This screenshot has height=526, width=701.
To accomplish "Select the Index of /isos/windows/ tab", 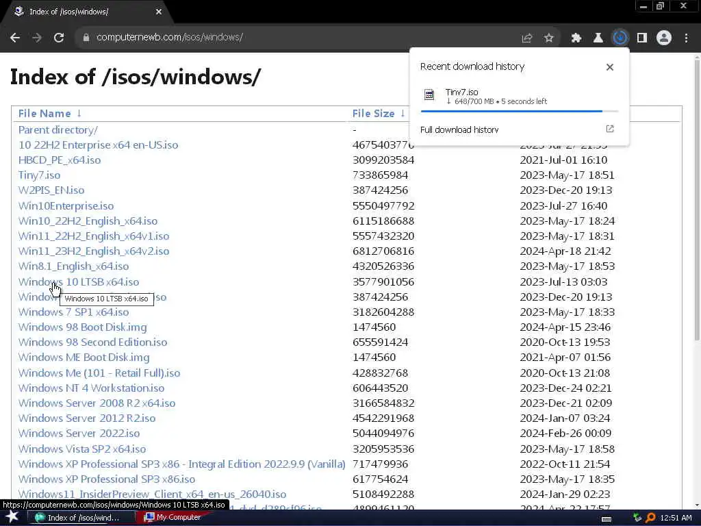I will (86, 12).
